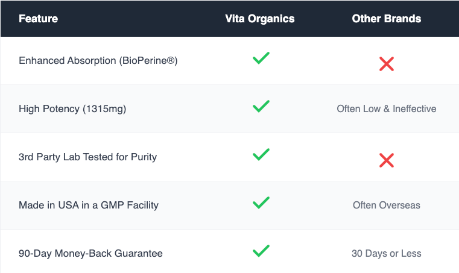
Task: Click red X for 3rd Party Lab Tested
Action: 387,160
